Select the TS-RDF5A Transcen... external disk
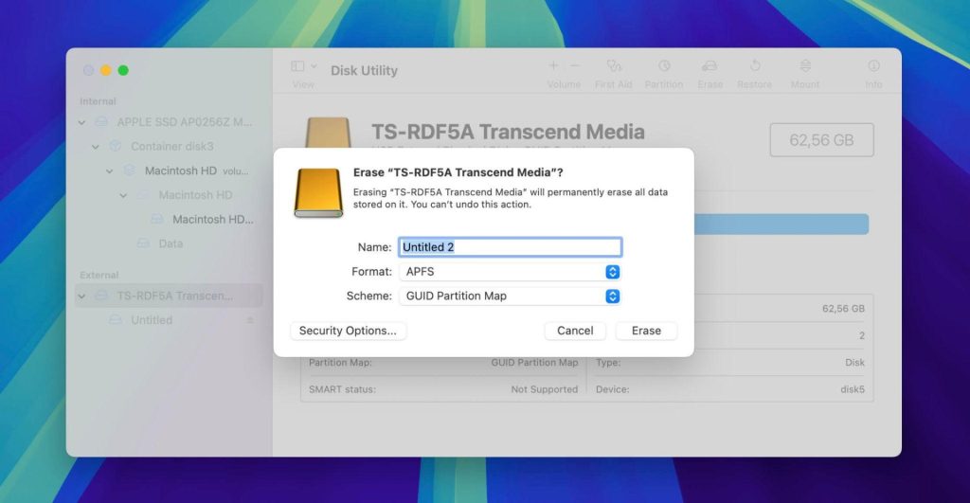This screenshot has height=503, width=970. 169,296
